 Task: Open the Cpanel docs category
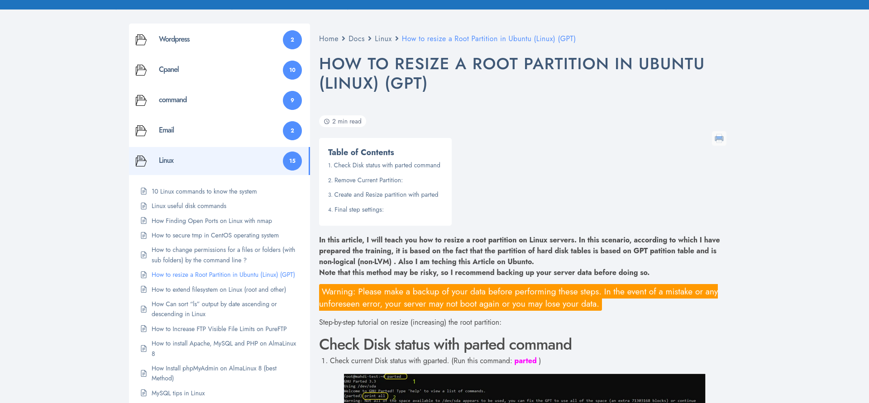pyautogui.click(x=169, y=70)
